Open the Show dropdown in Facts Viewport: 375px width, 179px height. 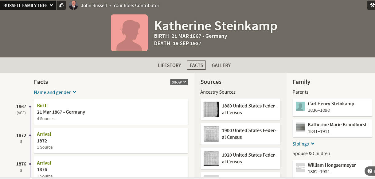tap(179, 82)
